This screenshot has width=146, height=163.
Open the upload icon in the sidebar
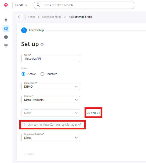coord(6,20)
